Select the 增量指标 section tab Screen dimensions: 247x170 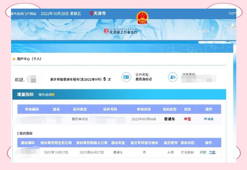(x=25, y=94)
